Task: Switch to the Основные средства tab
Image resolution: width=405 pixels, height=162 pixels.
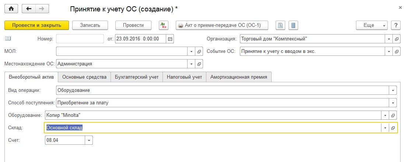Action: (x=84, y=77)
